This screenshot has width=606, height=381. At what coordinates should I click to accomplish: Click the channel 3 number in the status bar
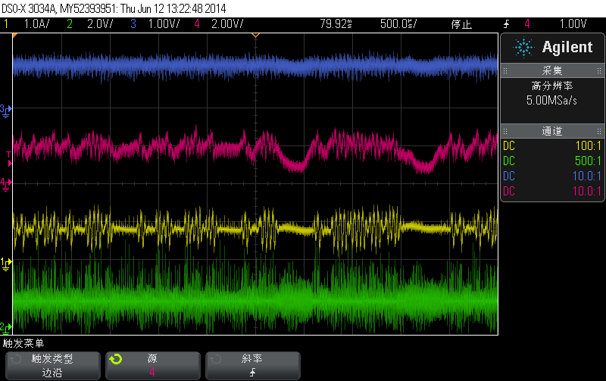[x=133, y=24]
